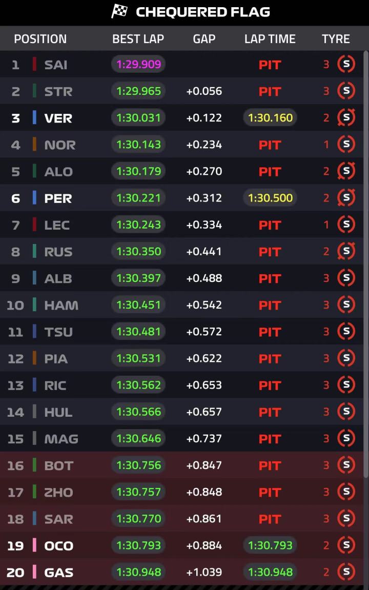Select the GAP column header
The height and width of the screenshot is (590, 369).
pyautogui.click(x=204, y=39)
